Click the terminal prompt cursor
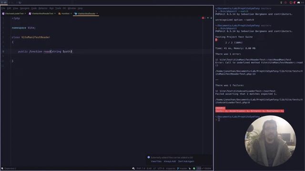Image resolution: width=305 pixels, height=171 pixels. tap(219, 120)
